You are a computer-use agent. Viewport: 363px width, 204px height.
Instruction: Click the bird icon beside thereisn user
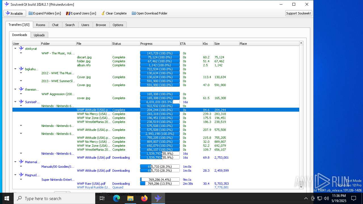pyautogui.click(x=21, y=89)
